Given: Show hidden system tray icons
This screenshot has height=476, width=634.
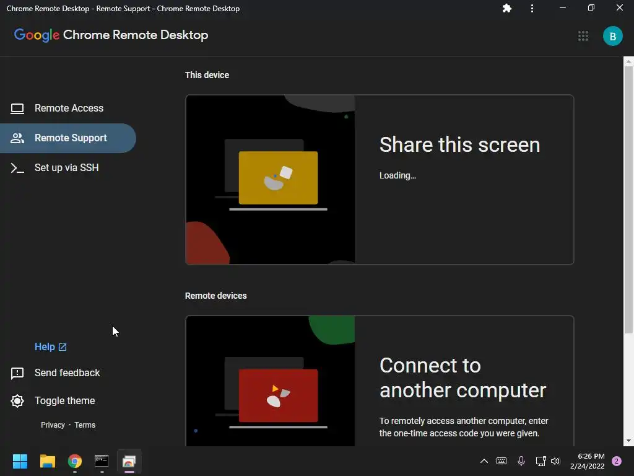Looking at the screenshot, I should pos(484,461).
